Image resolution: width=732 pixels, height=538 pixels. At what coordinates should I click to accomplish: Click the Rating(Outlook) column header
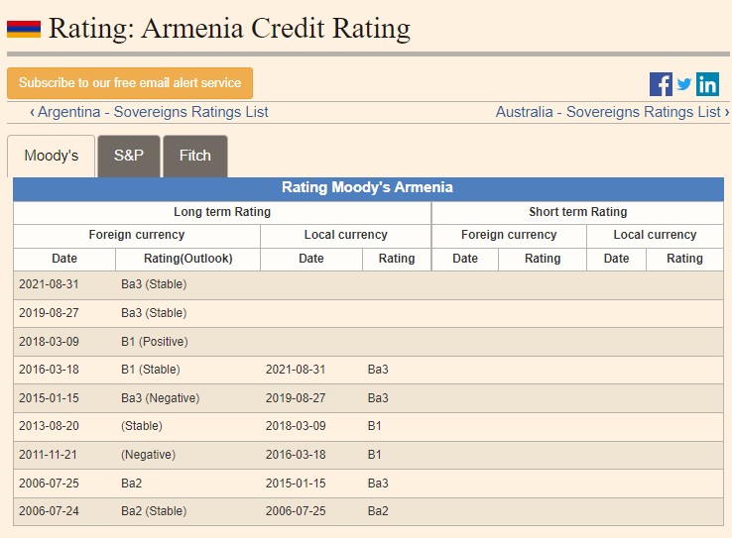188,259
